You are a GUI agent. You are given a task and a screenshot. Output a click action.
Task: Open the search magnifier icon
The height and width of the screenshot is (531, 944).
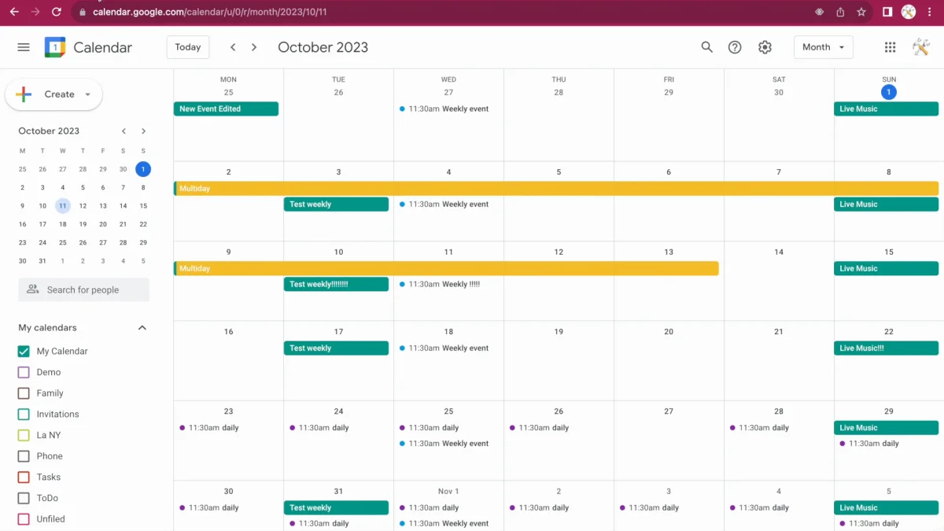707,47
